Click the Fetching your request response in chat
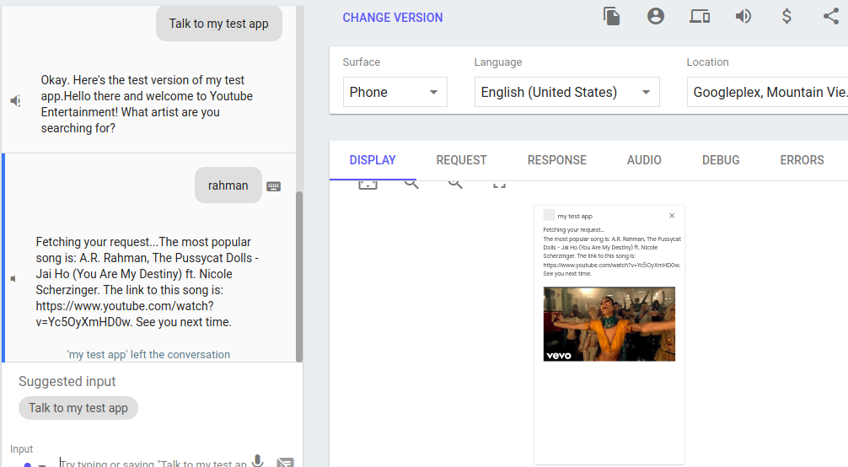Viewport: 848px width, 467px height. (x=148, y=282)
